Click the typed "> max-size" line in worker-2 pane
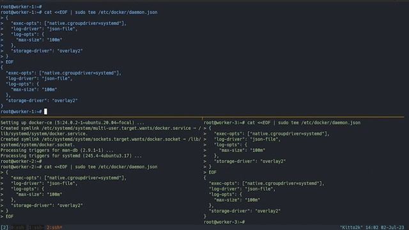This screenshot has height=230, width=409. (31, 194)
